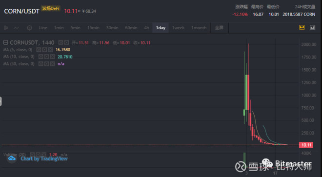322x177 pixels.
Task: Remove the MA (10, close, 0) indicator
Action: pyautogui.click(x=53, y=57)
